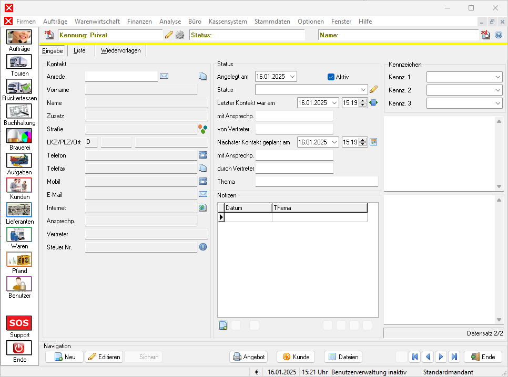Click into the Thema input field
Image resolution: width=508 pixels, height=377 pixels.
point(317,182)
